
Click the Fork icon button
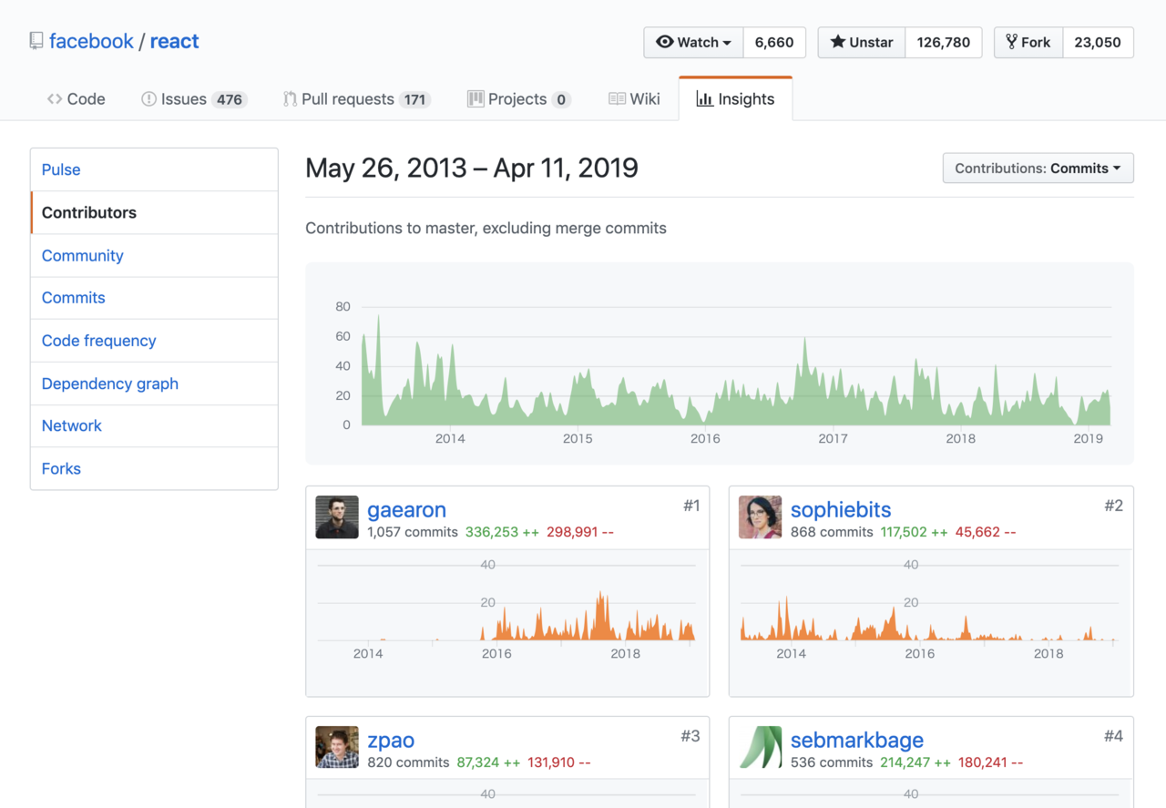pyautogui.click(x=1011, y=42)
